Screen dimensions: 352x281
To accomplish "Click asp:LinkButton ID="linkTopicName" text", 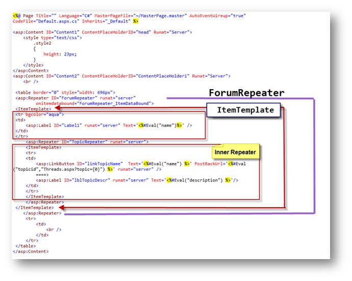I will pyautogui.click(x=80, y=164).
